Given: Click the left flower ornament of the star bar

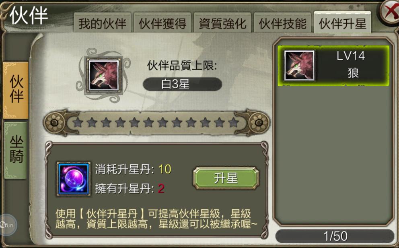Looking at the screenshot, I should pos(54,123).
